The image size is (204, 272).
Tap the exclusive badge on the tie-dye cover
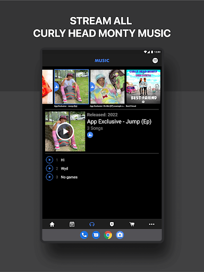(x=92, y=87)
